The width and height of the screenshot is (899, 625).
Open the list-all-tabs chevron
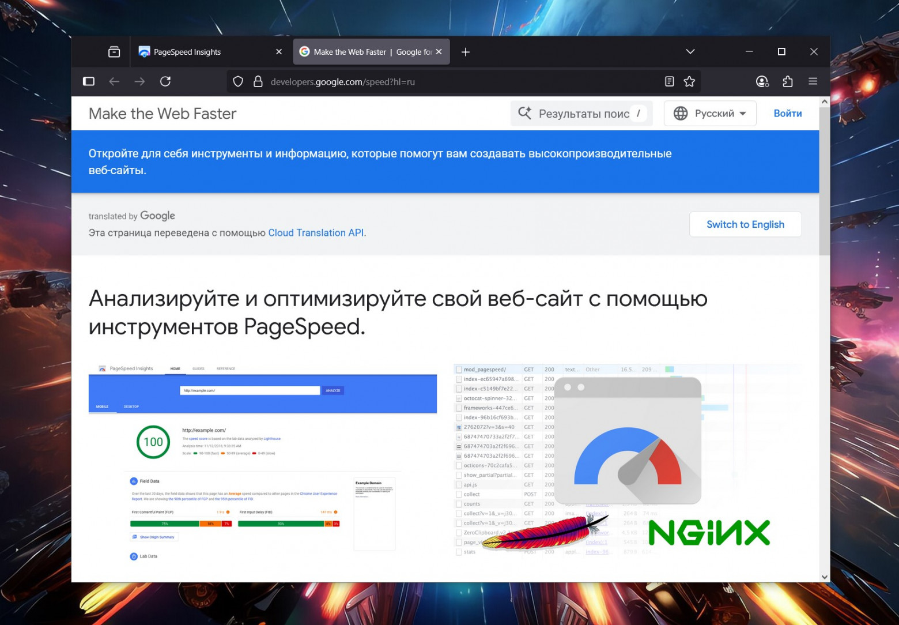coord(690,51)
